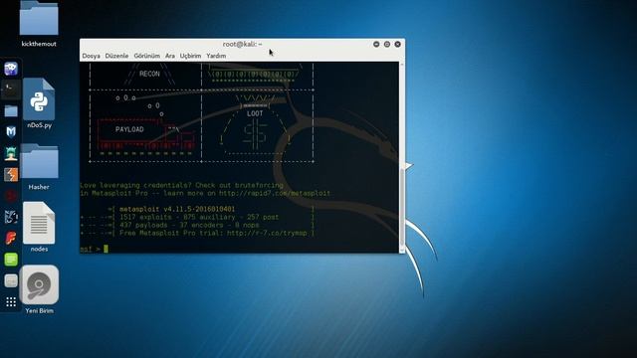The width and height of the screenshot is (637, 358).
Task: Open the Ara menu
Action: 170,56
